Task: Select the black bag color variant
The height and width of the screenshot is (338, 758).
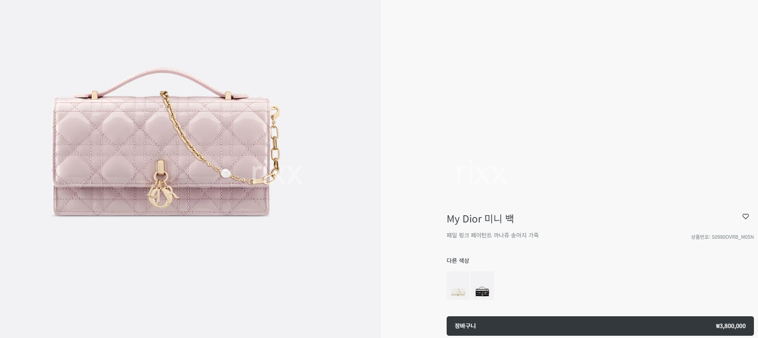Action: [x=482, y=285]
